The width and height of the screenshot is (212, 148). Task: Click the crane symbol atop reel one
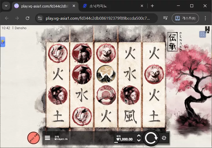coord(58,53)
